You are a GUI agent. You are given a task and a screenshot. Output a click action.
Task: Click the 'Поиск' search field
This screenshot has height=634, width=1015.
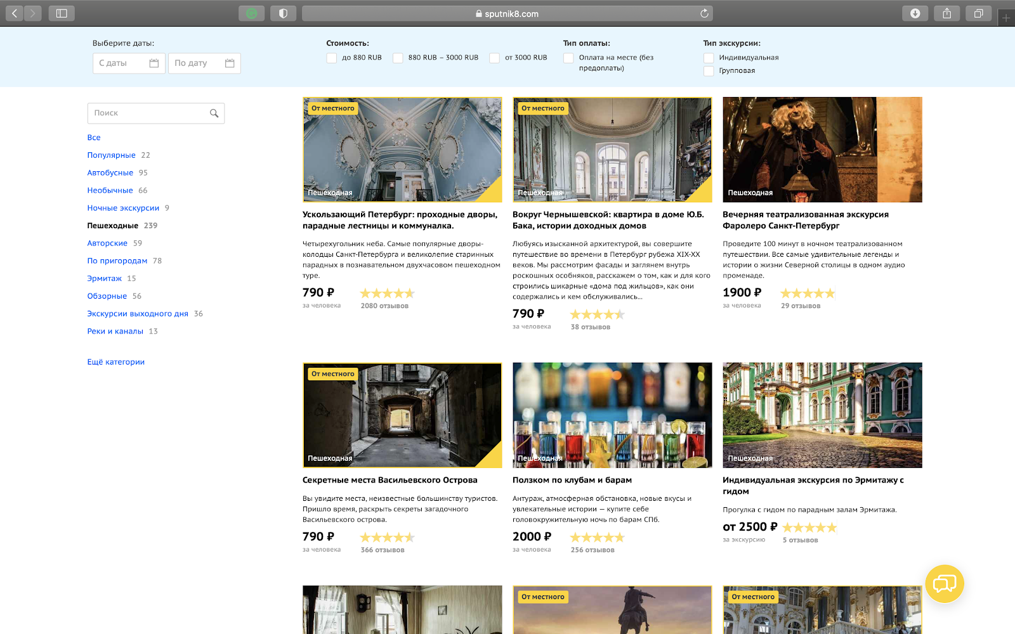coord(156,113)
